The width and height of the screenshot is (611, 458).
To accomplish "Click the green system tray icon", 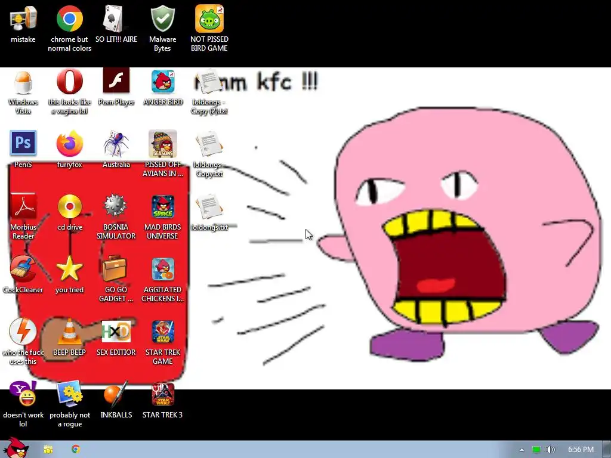I will (x=536, y=450).
